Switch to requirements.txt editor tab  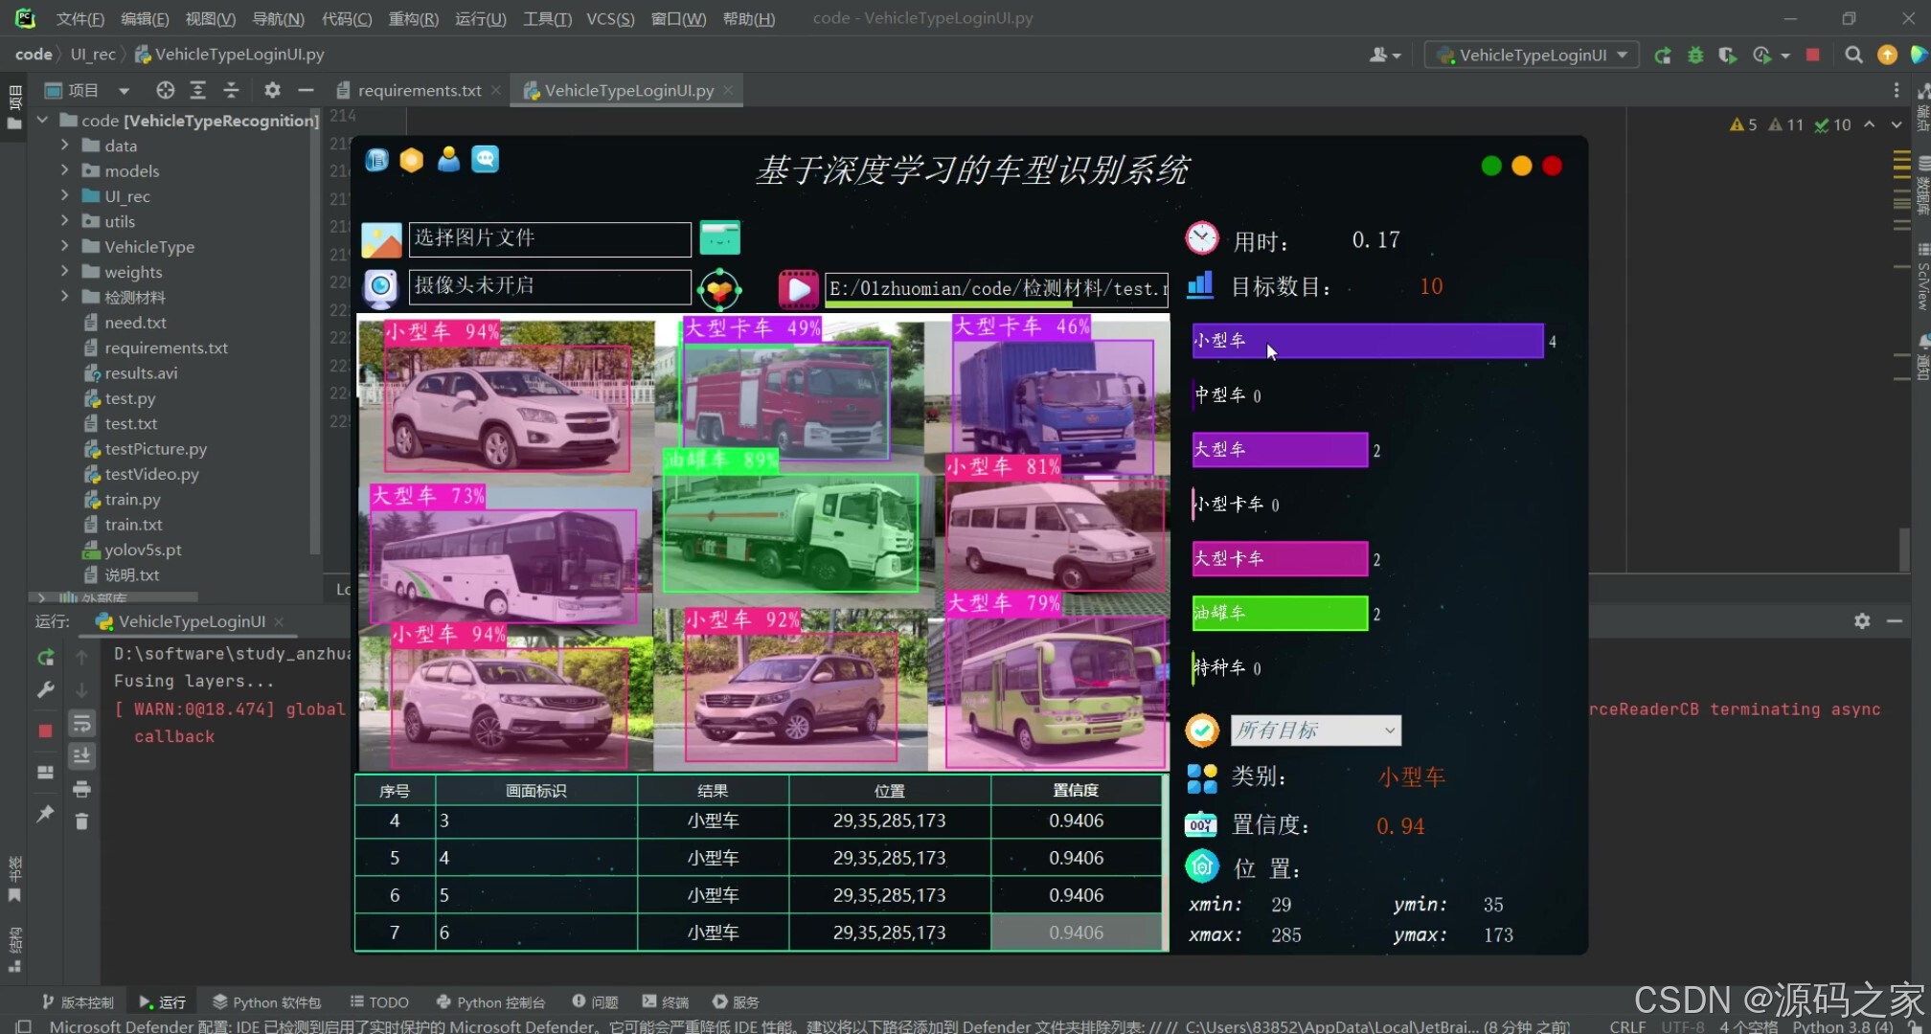coord(419,90)
